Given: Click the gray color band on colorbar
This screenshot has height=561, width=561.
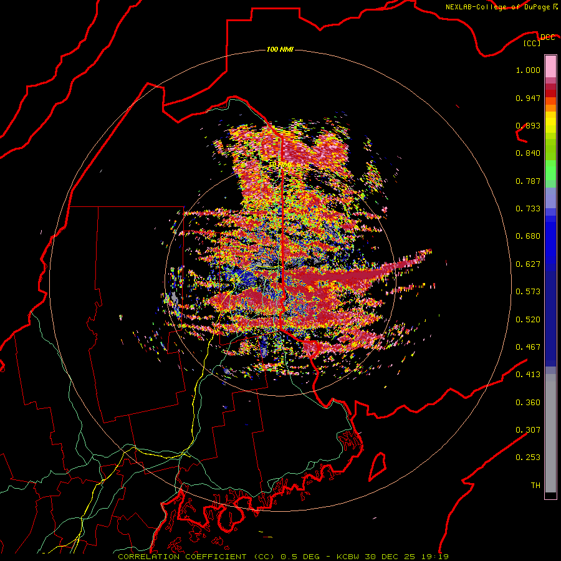Looking at the screenshot, I should pyautogui.click(x=550, y=433).
